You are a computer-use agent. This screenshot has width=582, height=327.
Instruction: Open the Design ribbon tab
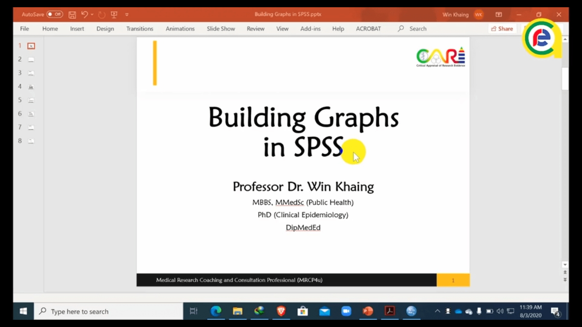coord(105,29)
